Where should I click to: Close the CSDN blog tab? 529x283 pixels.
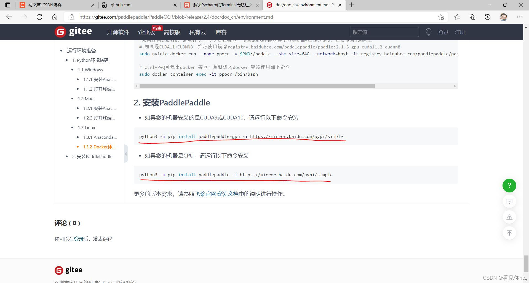pos(93,5)
